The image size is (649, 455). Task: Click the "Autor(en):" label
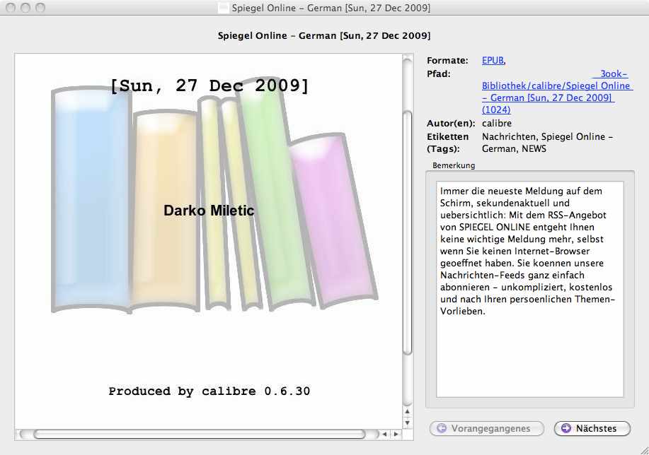click(451, 124)
